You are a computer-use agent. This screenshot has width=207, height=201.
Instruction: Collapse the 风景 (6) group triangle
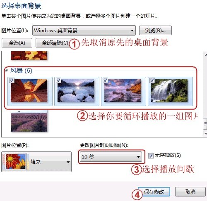pyautogui.click(x=6, y=71)
